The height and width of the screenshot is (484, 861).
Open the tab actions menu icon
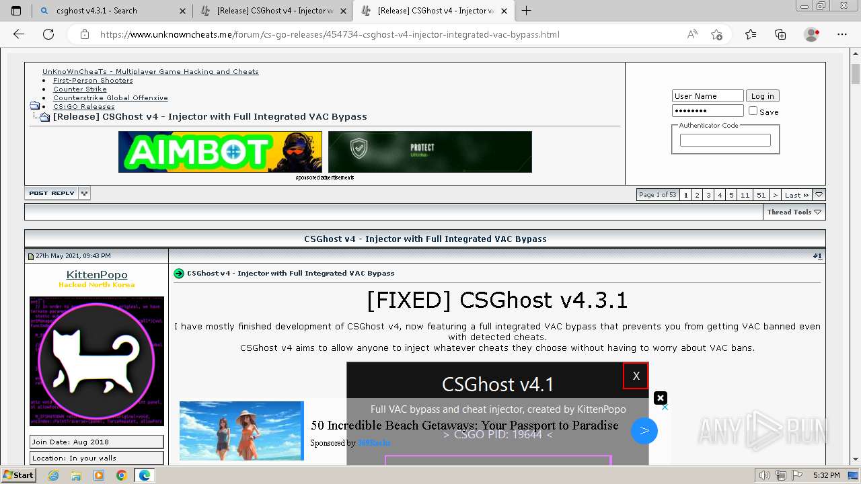pyautogui.click(x=16, y=11)
